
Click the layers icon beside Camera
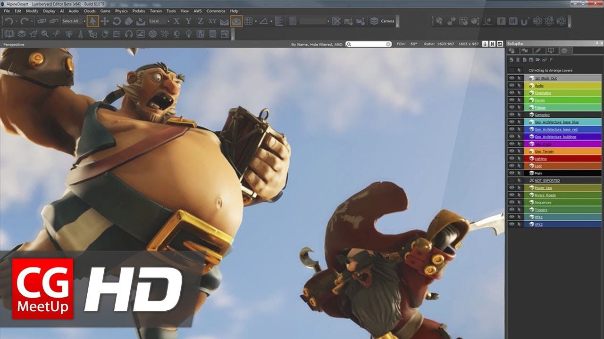(374, 21)
